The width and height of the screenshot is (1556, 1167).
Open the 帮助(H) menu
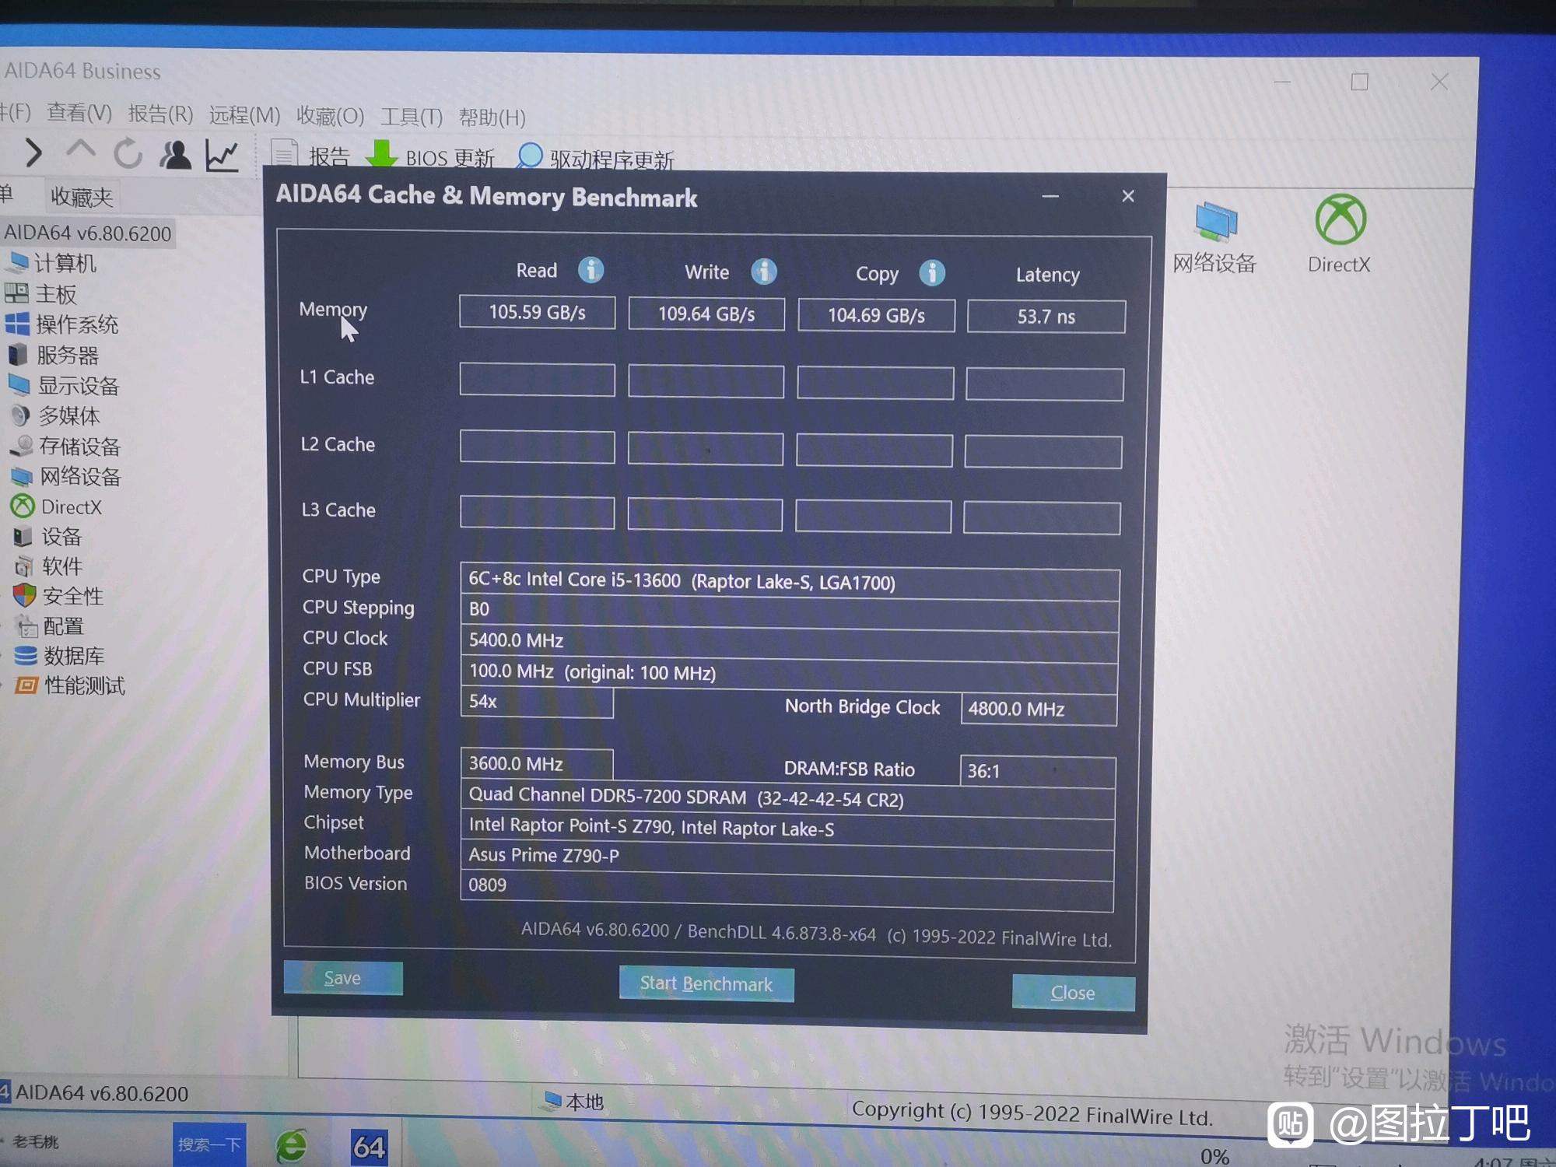click(x=492, y=118)
